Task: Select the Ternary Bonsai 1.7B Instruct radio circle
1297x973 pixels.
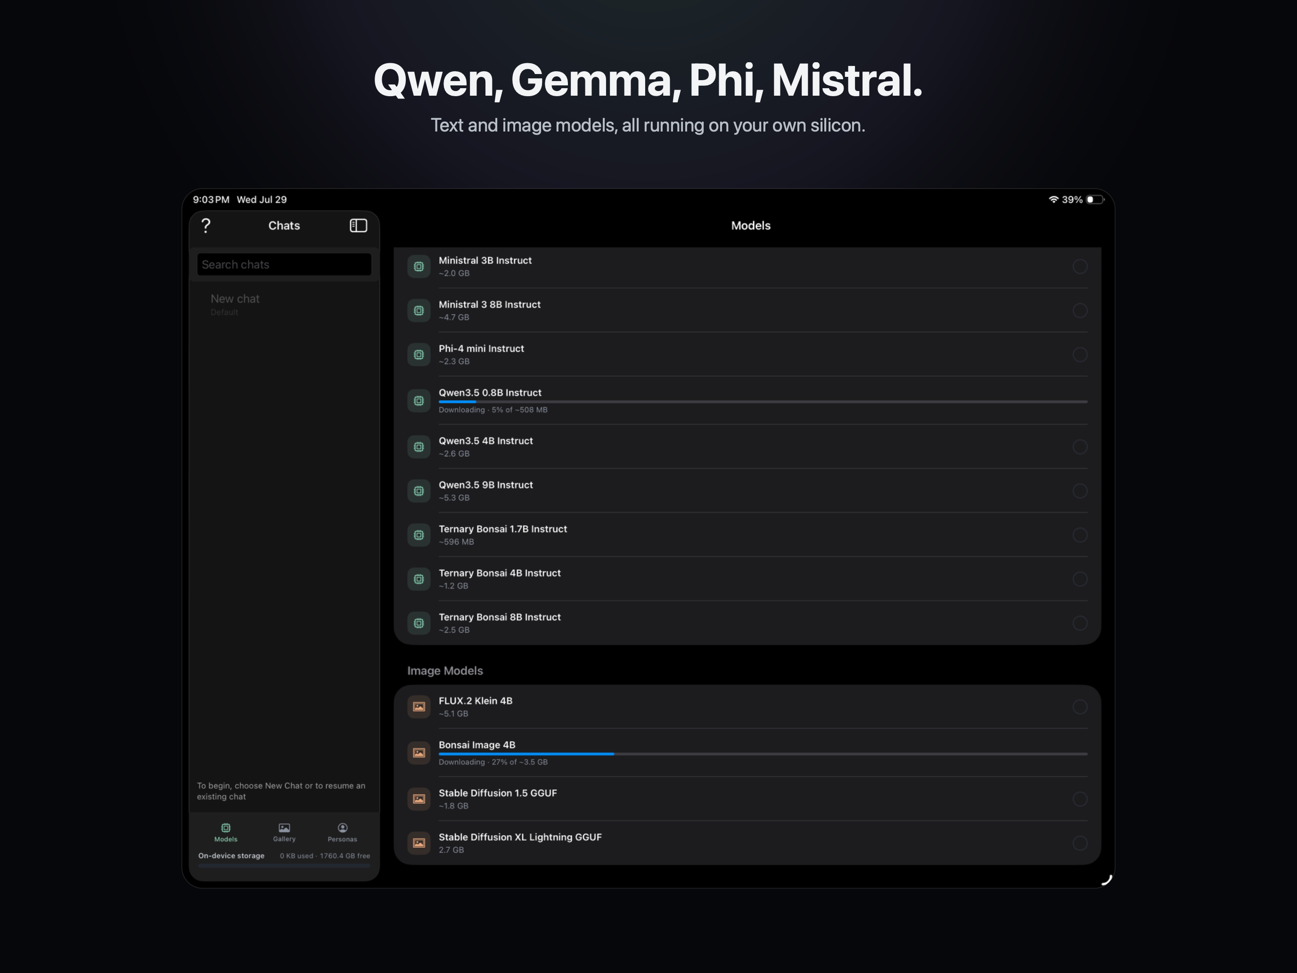Action: pos(1080,535)
